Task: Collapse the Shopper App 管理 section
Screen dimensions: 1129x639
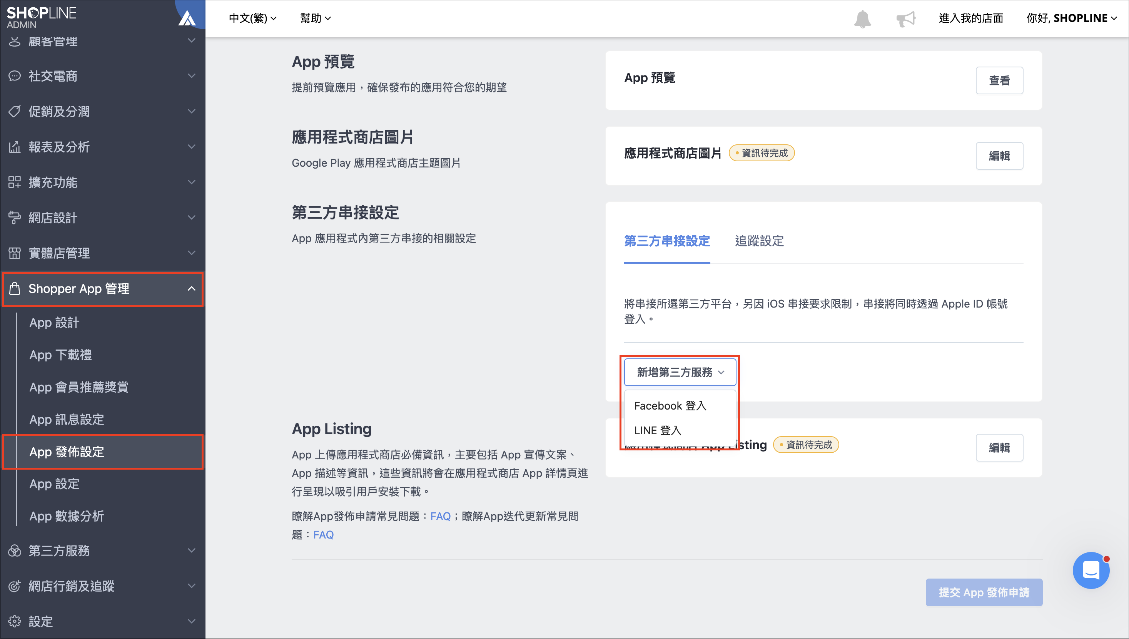Action: pyautogui.click(x=103, y=289)
